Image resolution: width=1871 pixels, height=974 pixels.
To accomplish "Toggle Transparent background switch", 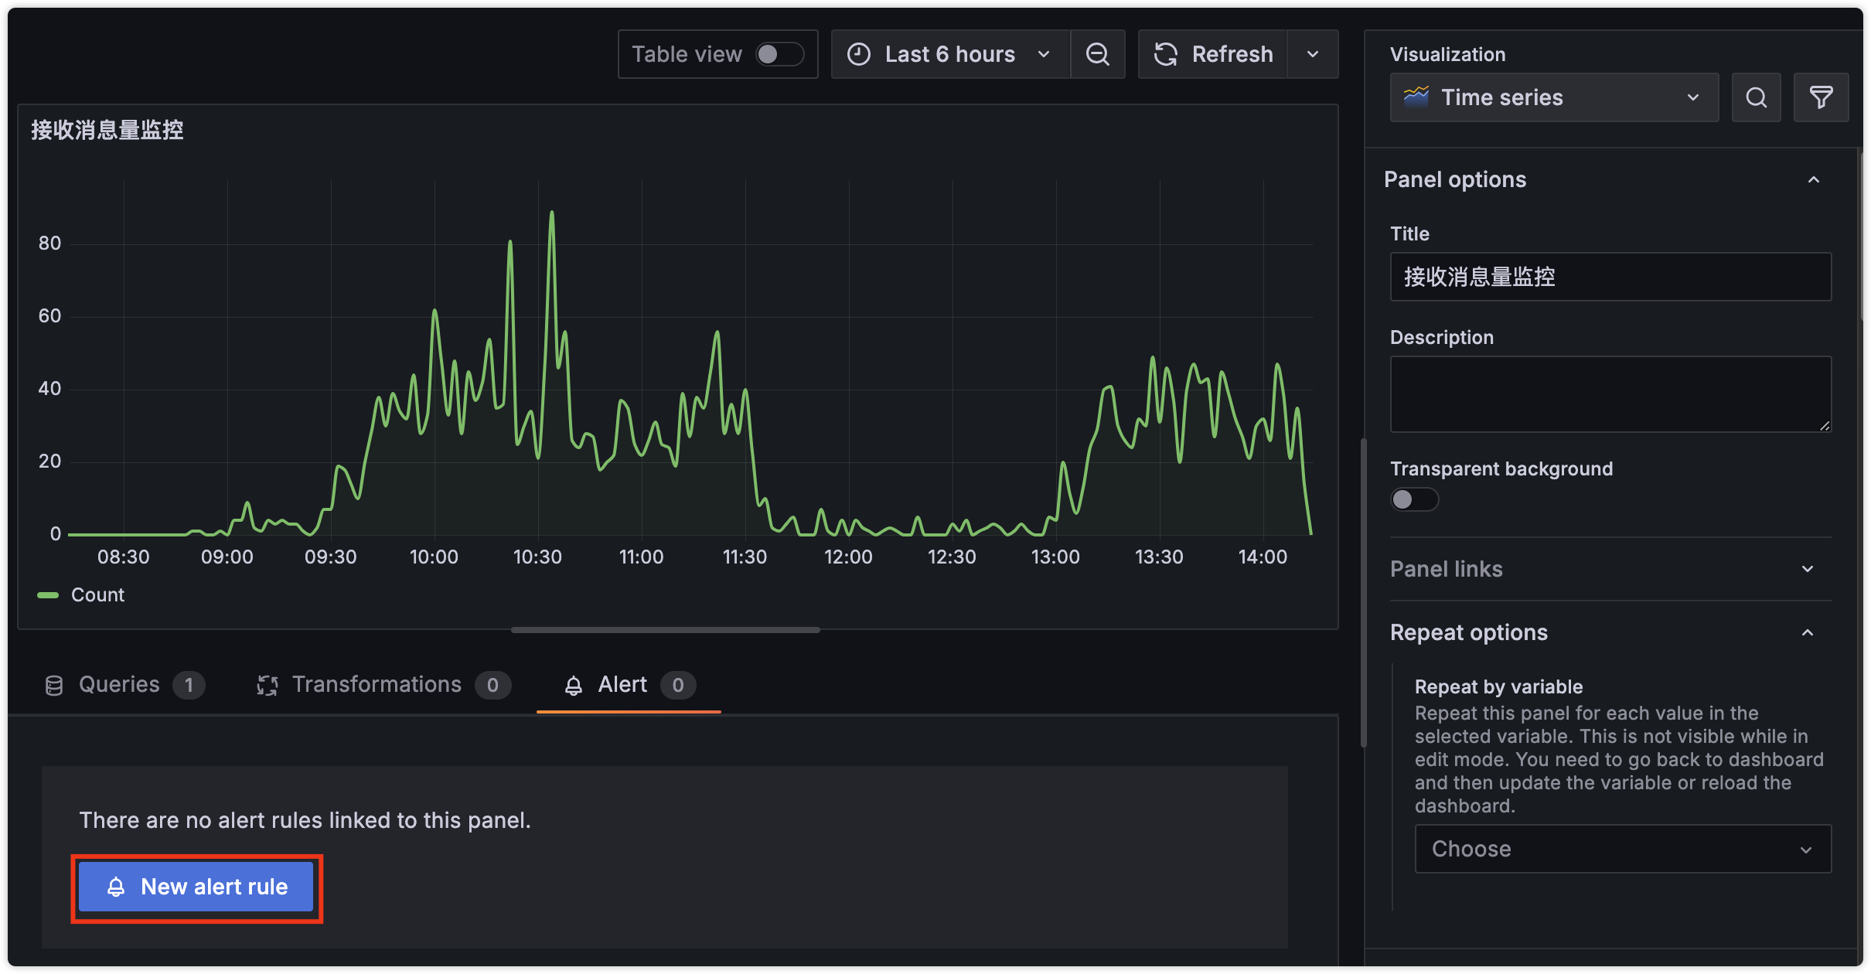I will click(1414, 499).
